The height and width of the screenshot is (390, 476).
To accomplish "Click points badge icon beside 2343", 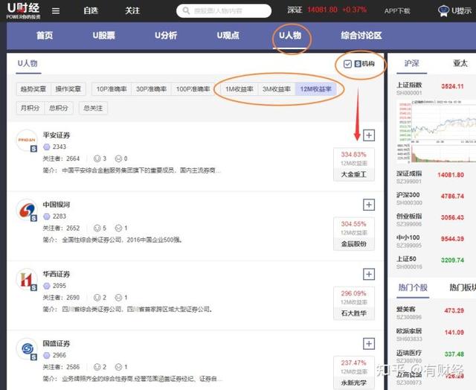I will [47, 147].
